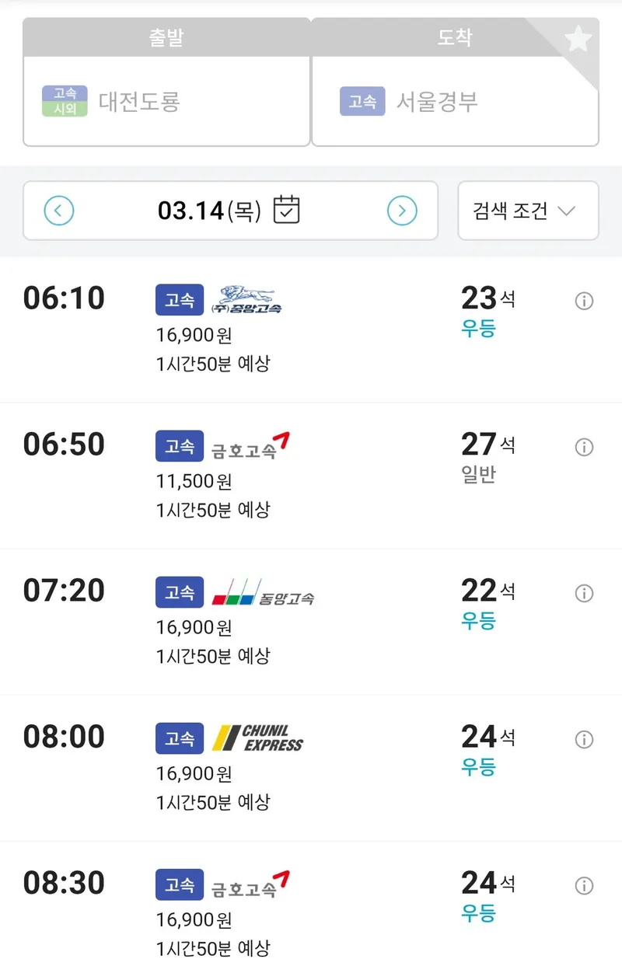The width and height of the screenshot is (622, 980).
Task: Choose the 07:20 동양고속 bus
Action: click(311, 622)
